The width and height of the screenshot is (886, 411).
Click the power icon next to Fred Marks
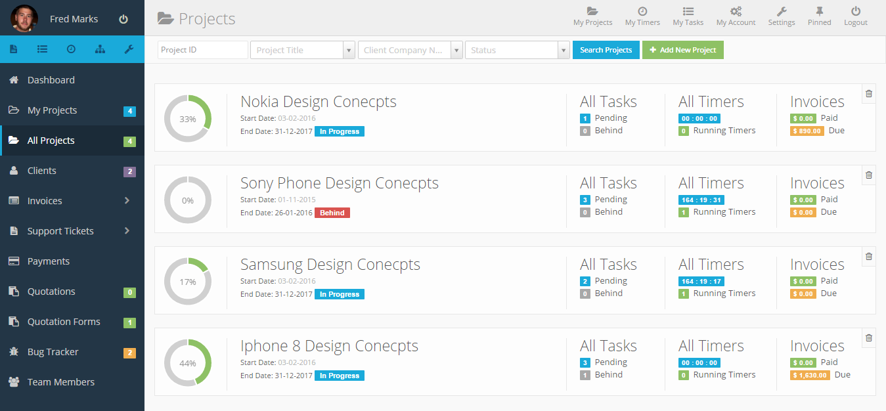pyautogui.click(x=123, y=19)
